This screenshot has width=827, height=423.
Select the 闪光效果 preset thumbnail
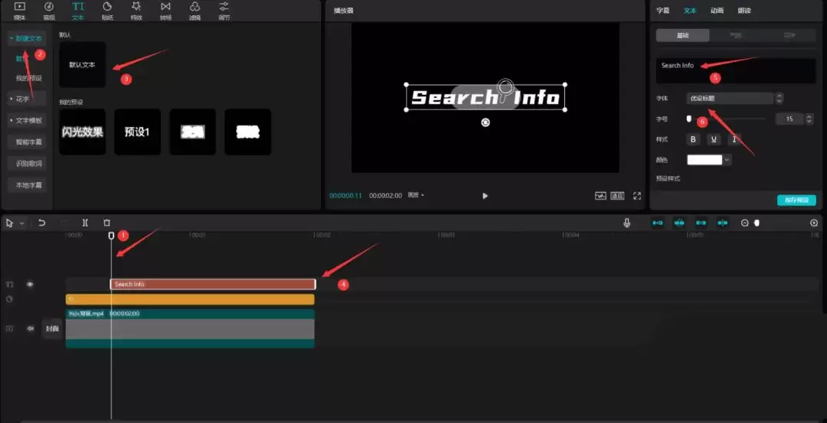tap(82, 132)
